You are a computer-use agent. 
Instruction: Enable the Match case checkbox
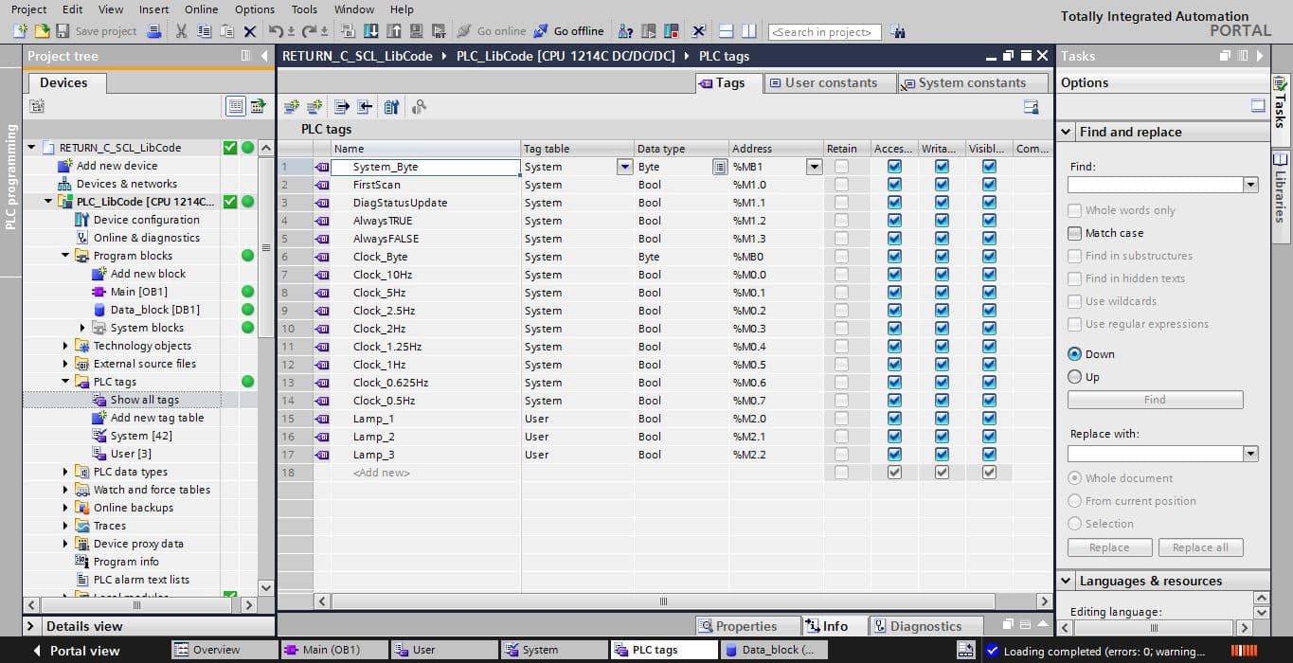tap(1074, 233)
